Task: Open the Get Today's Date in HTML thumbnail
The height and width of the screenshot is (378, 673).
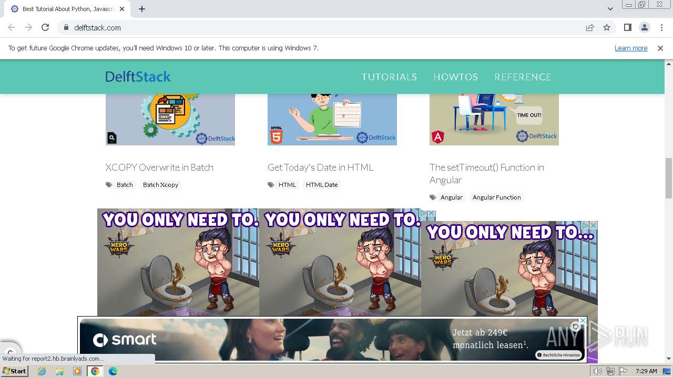Action: 332,120
